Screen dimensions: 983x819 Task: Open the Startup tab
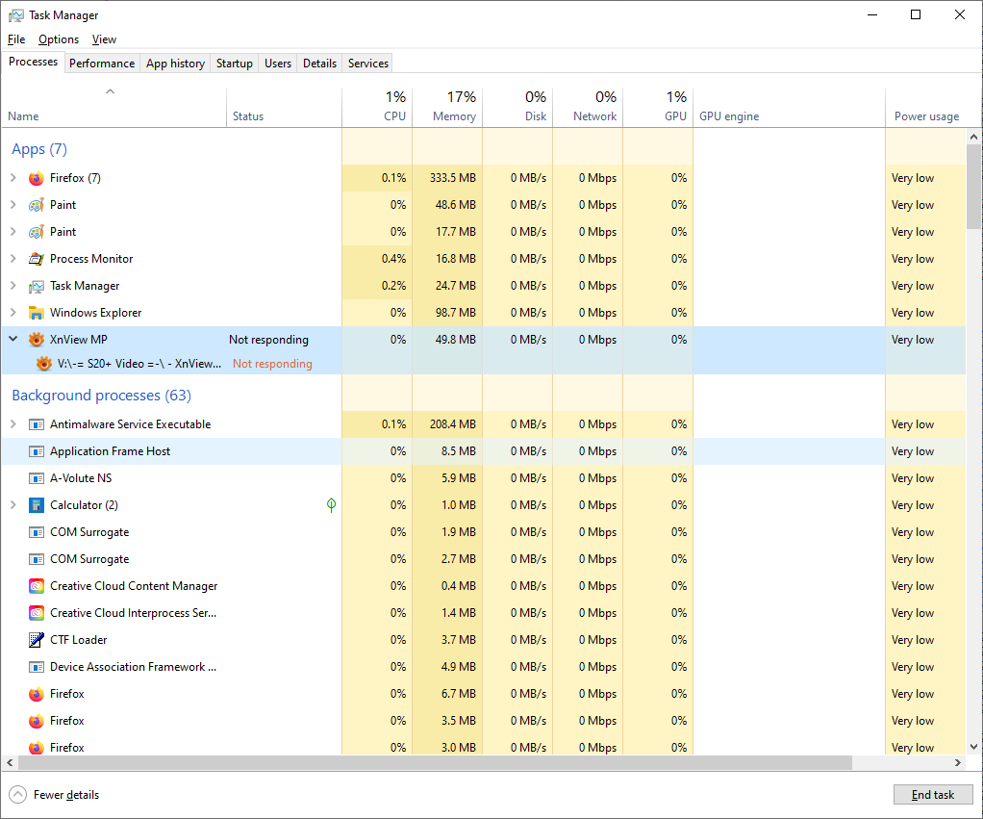click(x=234, y=64)
